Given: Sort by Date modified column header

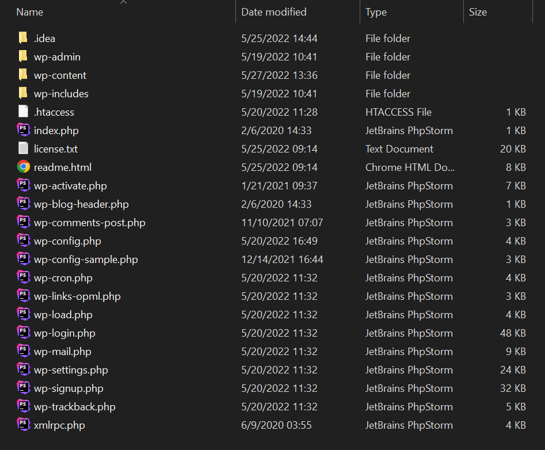Looking at the screenshot, I should pos(274,12).
